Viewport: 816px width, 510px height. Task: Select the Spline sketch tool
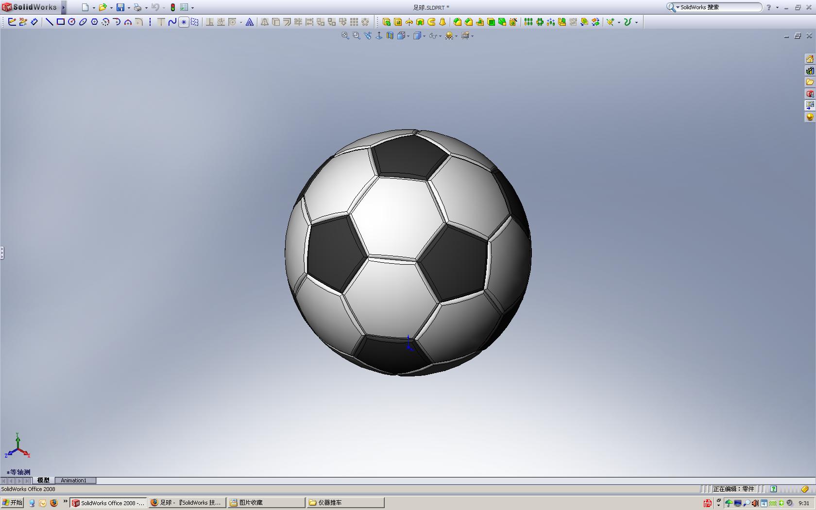tap(172, 22)
